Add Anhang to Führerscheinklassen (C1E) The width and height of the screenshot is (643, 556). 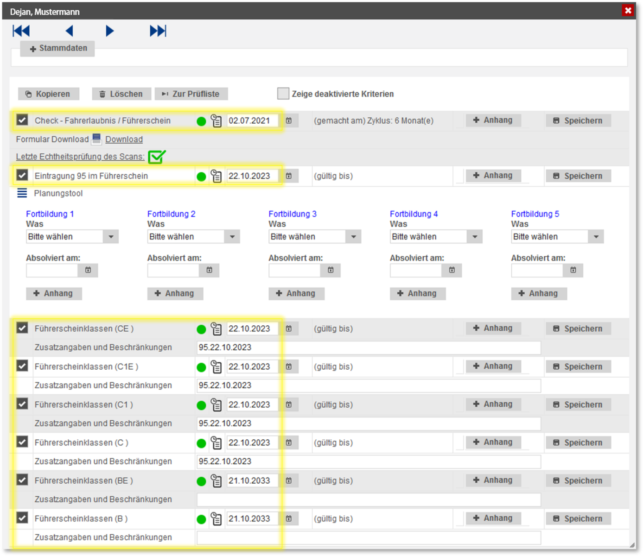pyautogui.click(x=493, y=366)
